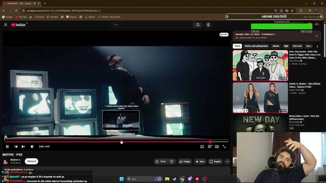Open the YouTube account avatar menu
The image size is (326, 183).
[x=317, y=25]
